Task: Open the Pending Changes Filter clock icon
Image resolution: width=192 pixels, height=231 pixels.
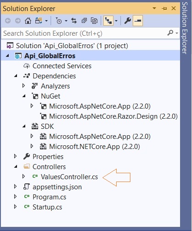Action: (x=59, y=21)
